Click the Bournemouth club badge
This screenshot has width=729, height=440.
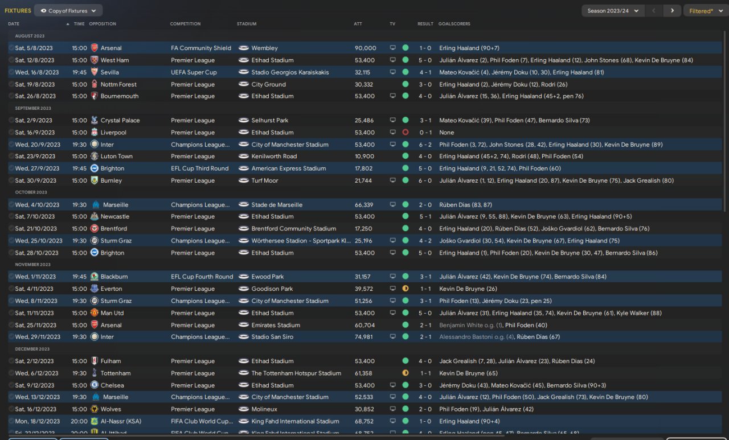coord(94,96)
